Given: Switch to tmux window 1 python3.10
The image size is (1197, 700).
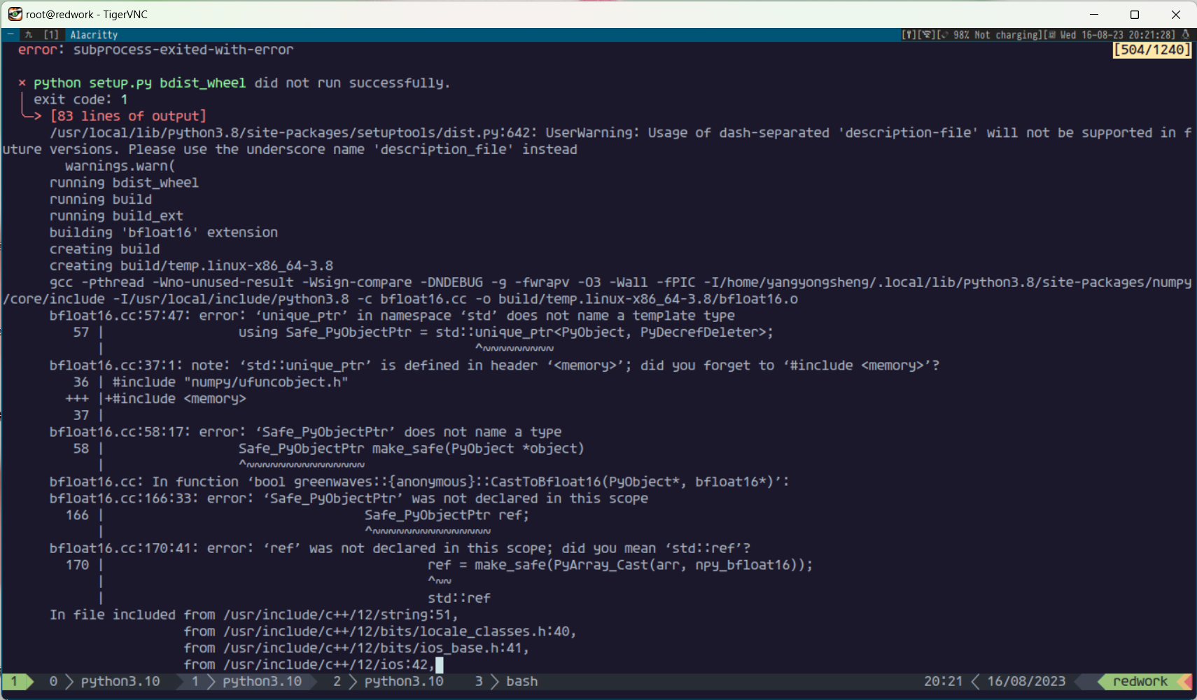Looking at the screenshot, I should pos(246,681).
